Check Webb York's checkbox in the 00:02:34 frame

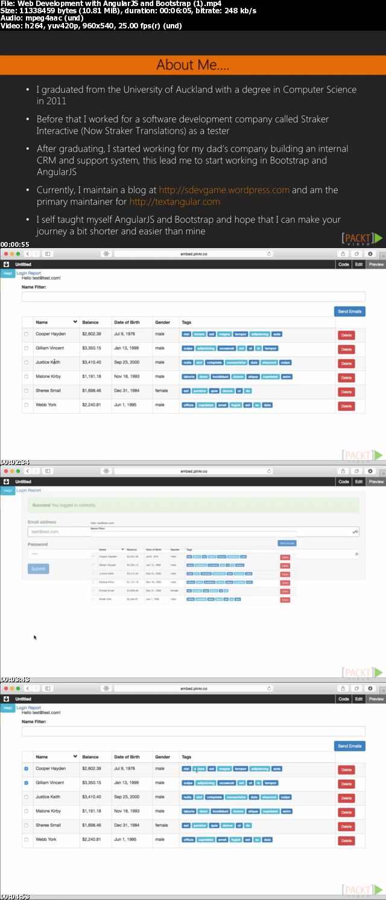coord(26,405)
